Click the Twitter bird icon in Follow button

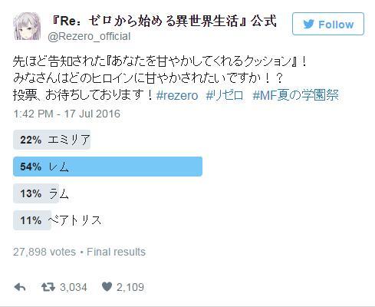tap(309, 25)
